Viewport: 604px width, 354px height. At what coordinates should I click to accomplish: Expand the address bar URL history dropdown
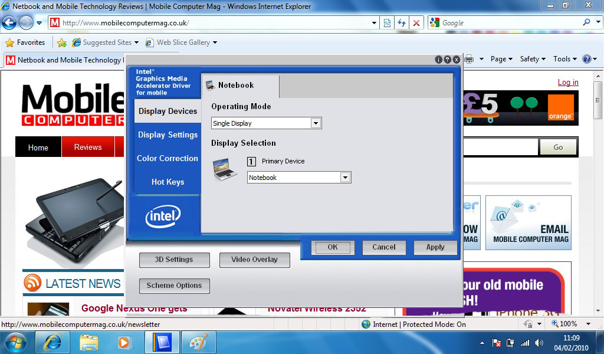pyautogui.click(x=374, y=23)
